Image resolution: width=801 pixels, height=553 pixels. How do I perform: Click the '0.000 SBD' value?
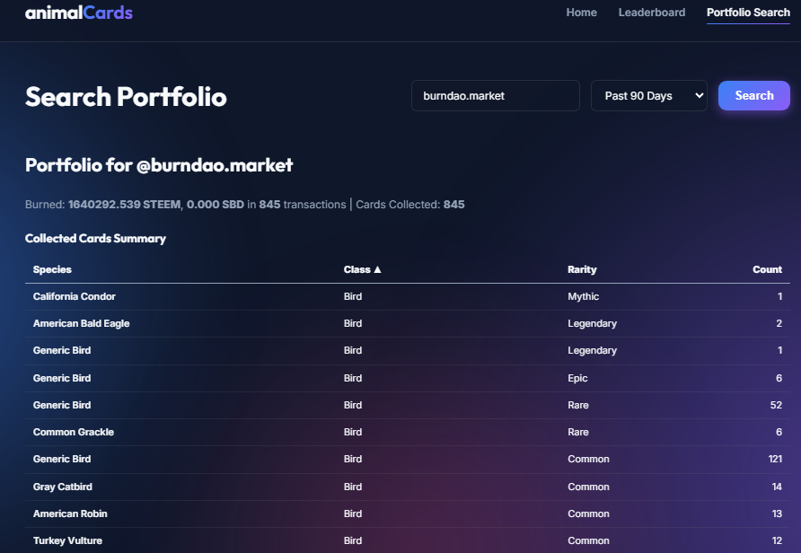[215, 205]
